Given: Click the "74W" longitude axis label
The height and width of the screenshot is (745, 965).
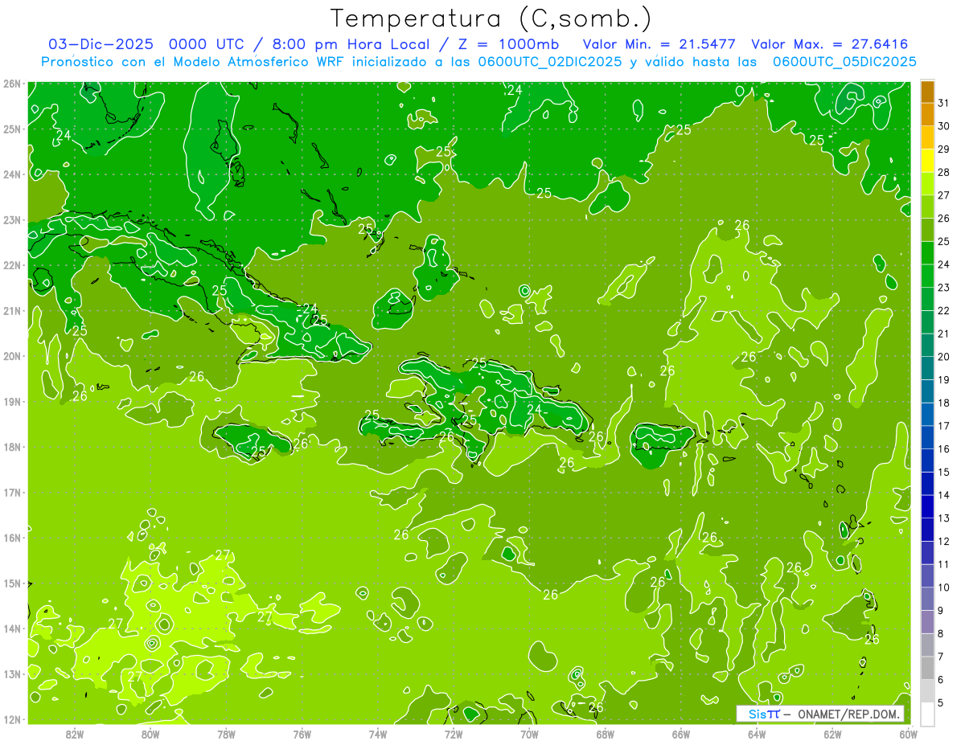Looking at the screenshot, I should click(x=377, y=734).
